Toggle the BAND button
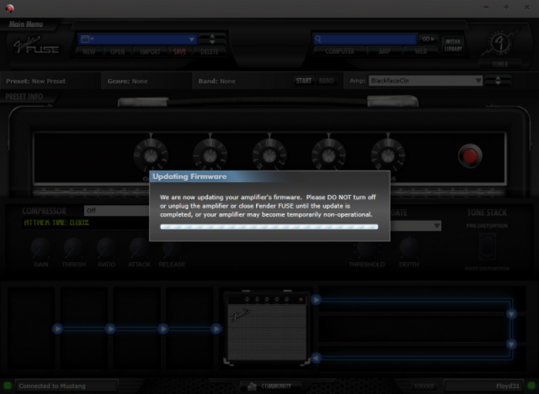 click(326, 81)
